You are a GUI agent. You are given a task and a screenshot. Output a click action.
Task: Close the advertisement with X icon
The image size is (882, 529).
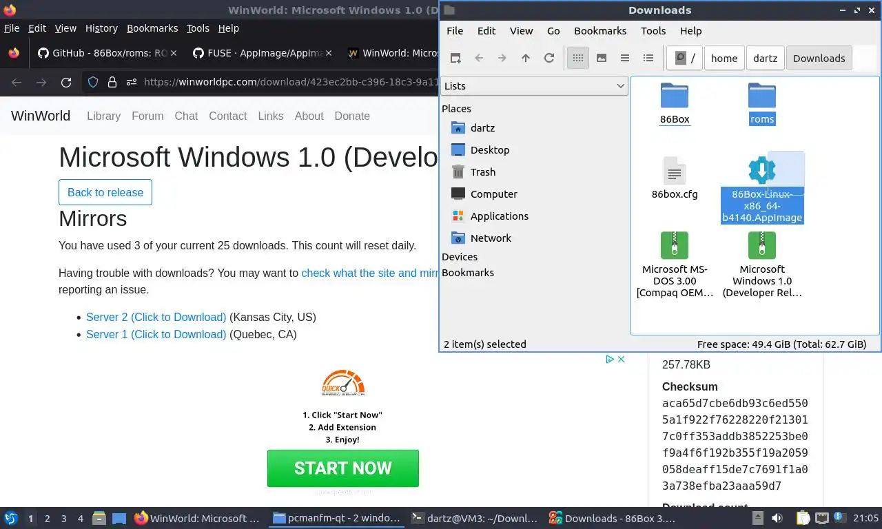tap(621, 360)
